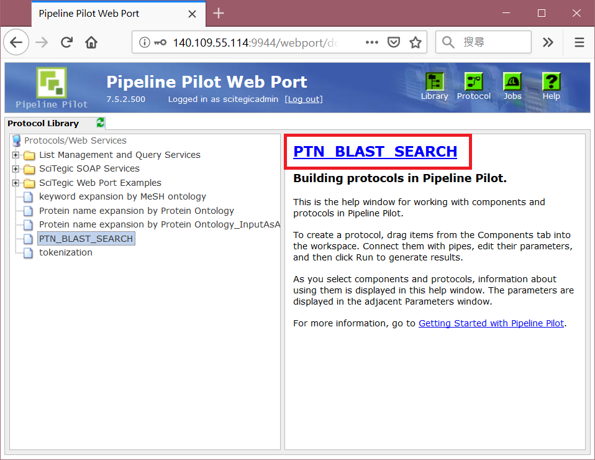Open the Help question mark icon
Screen dimensions: 595x460
551,81
